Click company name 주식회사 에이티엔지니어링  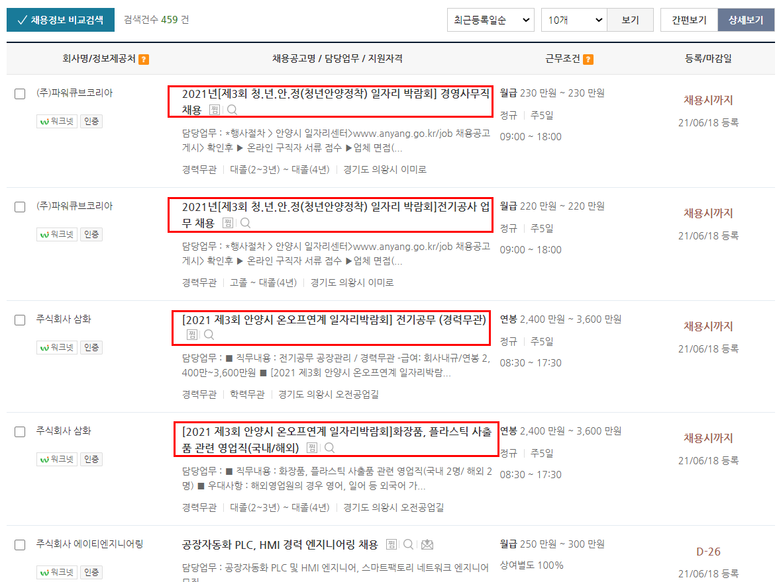[89, 544]
